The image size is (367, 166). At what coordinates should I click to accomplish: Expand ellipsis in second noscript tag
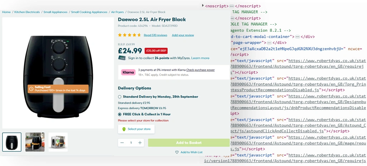coord(231,18)
